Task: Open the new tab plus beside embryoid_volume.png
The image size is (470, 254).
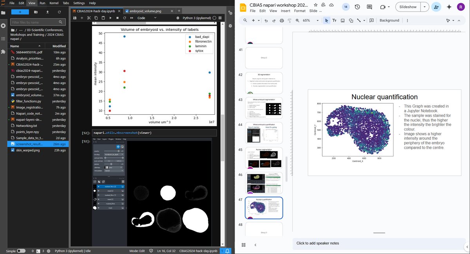Action: click(179, 11)
